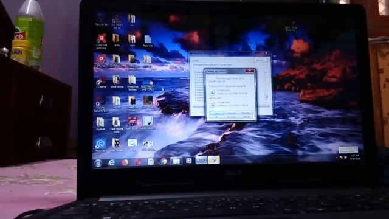Click Browse button in extraction window
Image resolution: width=389 pixels, height=219 pixels.
[260, 60]
